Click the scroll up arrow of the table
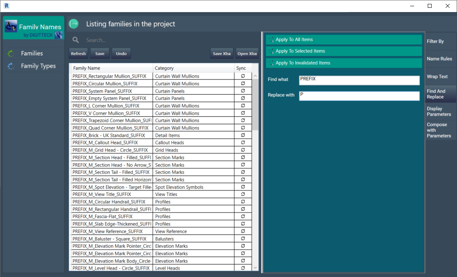The height and width of the screenshot is (277, 457). pos(255,76)
